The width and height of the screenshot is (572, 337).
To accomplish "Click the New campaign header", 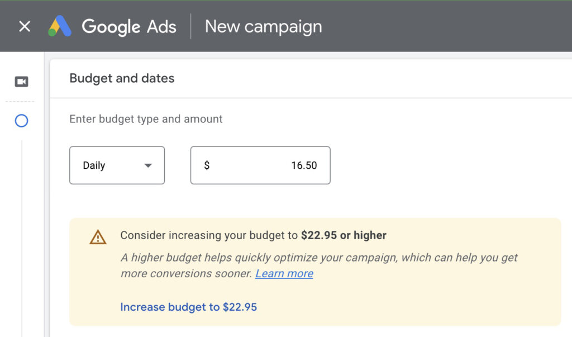I will [263, 26].
